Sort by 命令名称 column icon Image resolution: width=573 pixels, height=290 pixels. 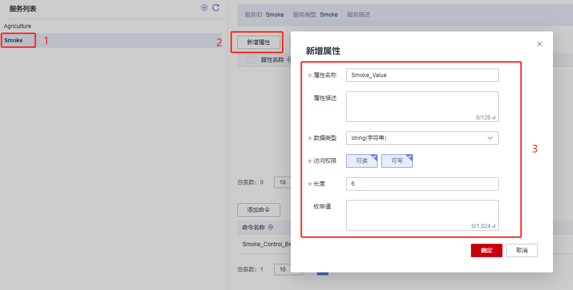tap(271, 228)
